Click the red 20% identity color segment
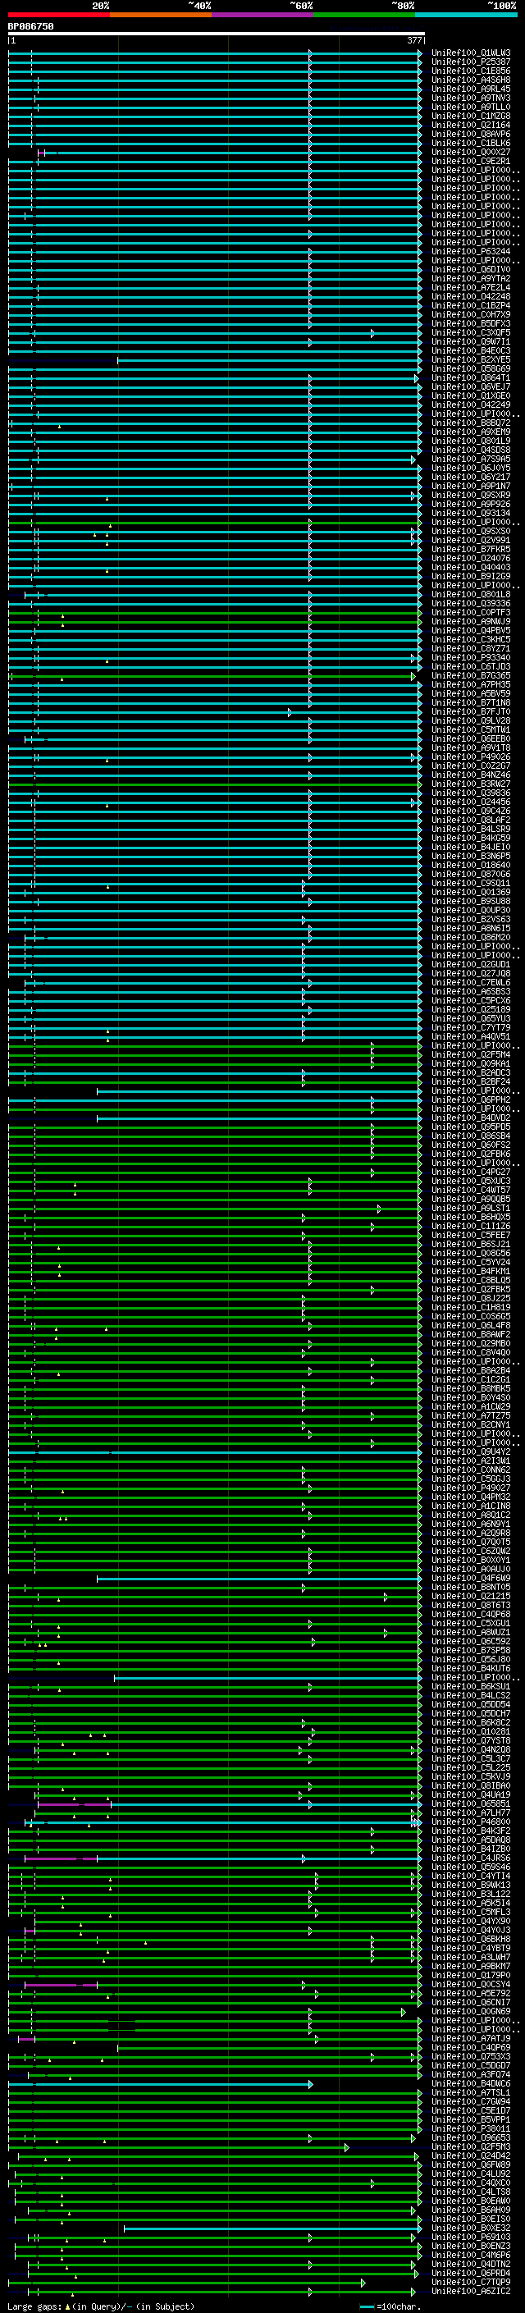The image size is (525, 2313). pos(58,16)
